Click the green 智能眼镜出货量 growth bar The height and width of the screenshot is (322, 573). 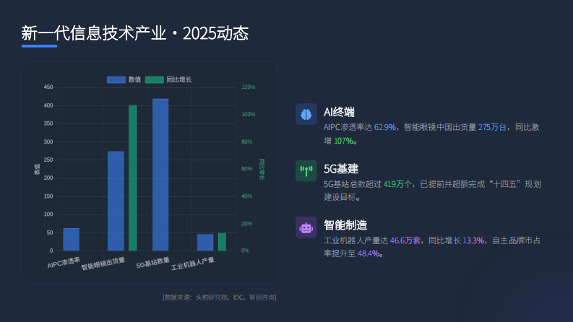tap(133, 178)
